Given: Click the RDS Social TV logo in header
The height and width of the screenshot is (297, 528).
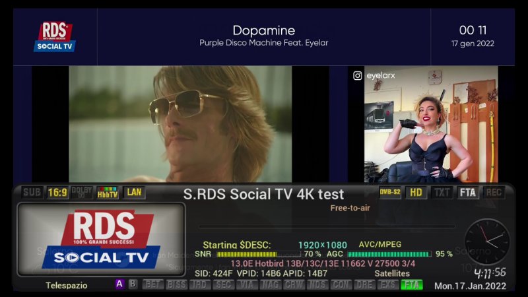Looking at the screenshot, I should (55, 37).
